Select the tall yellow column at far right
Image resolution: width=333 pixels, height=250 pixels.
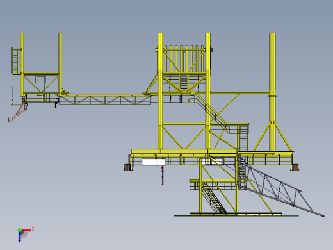pyautogui.click(x=272, y=92)
